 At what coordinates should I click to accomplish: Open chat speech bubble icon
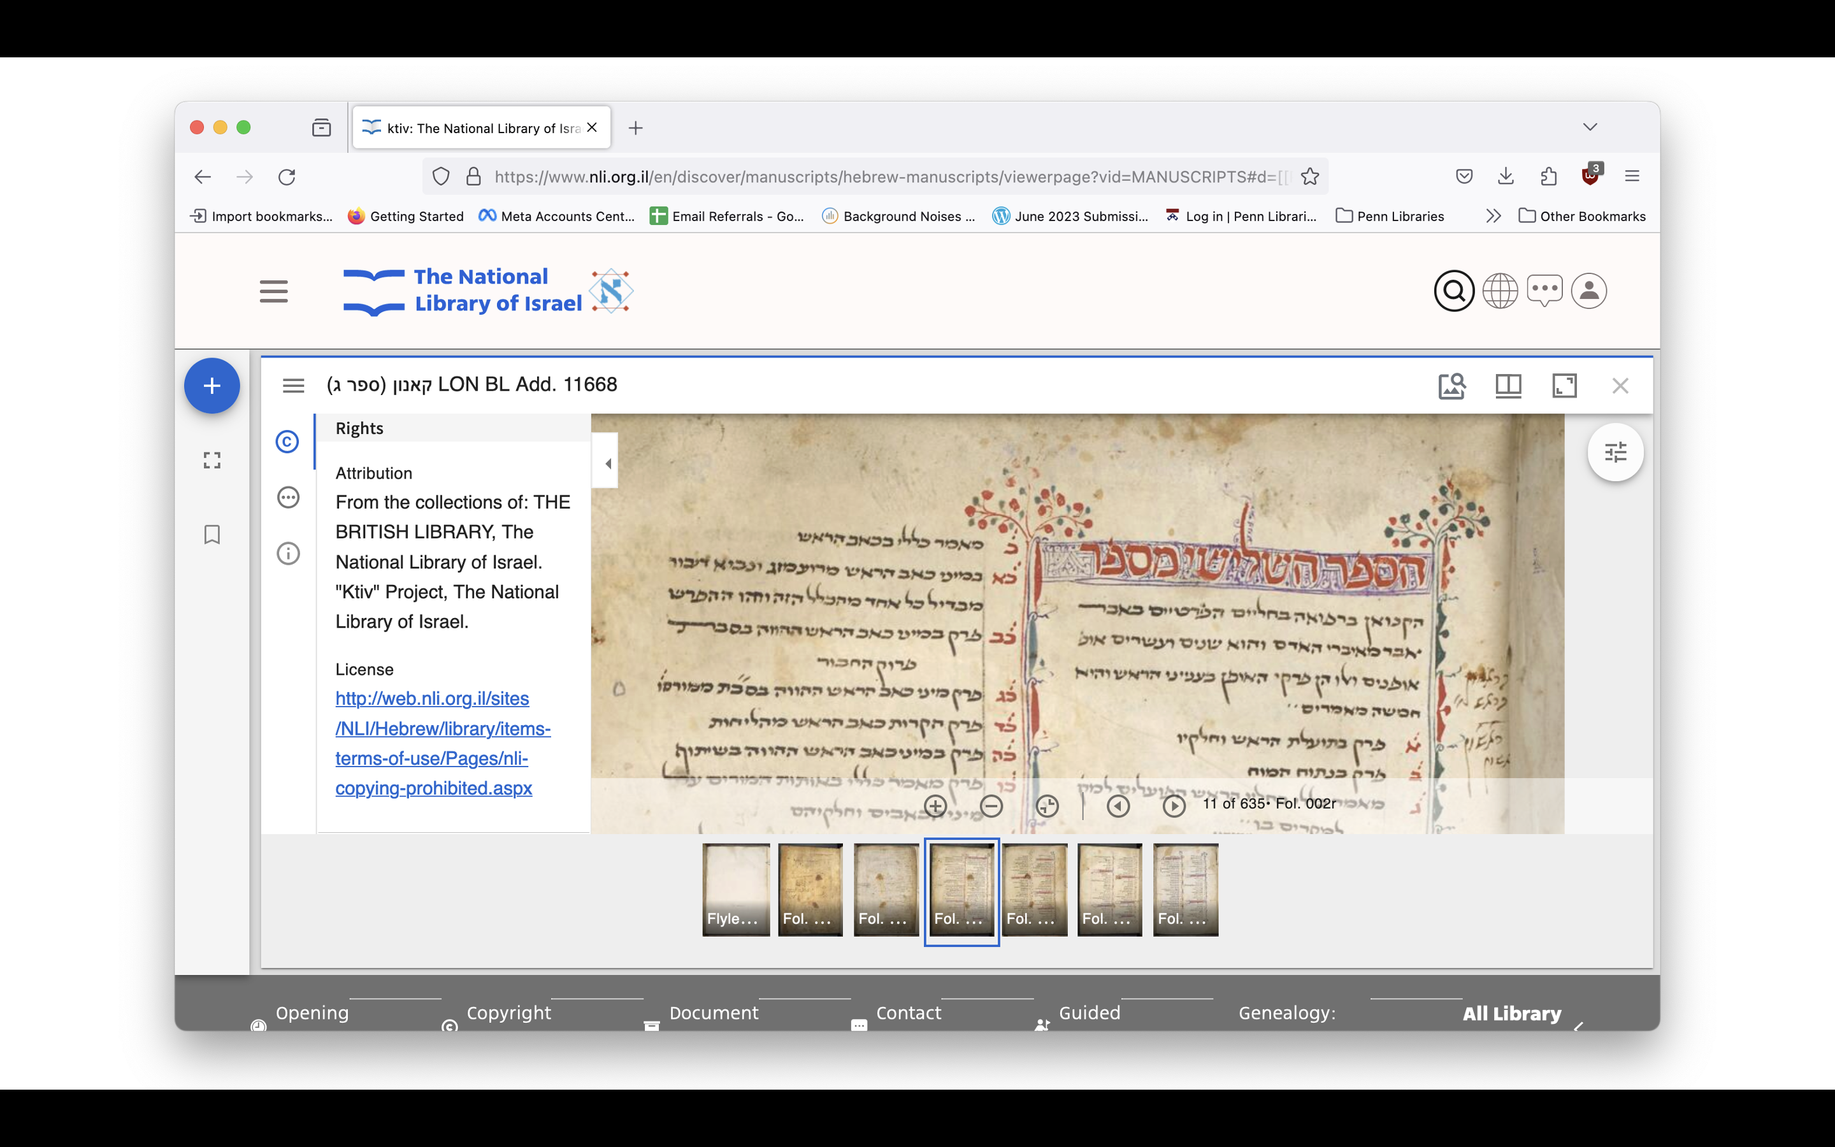point(1544,291)
